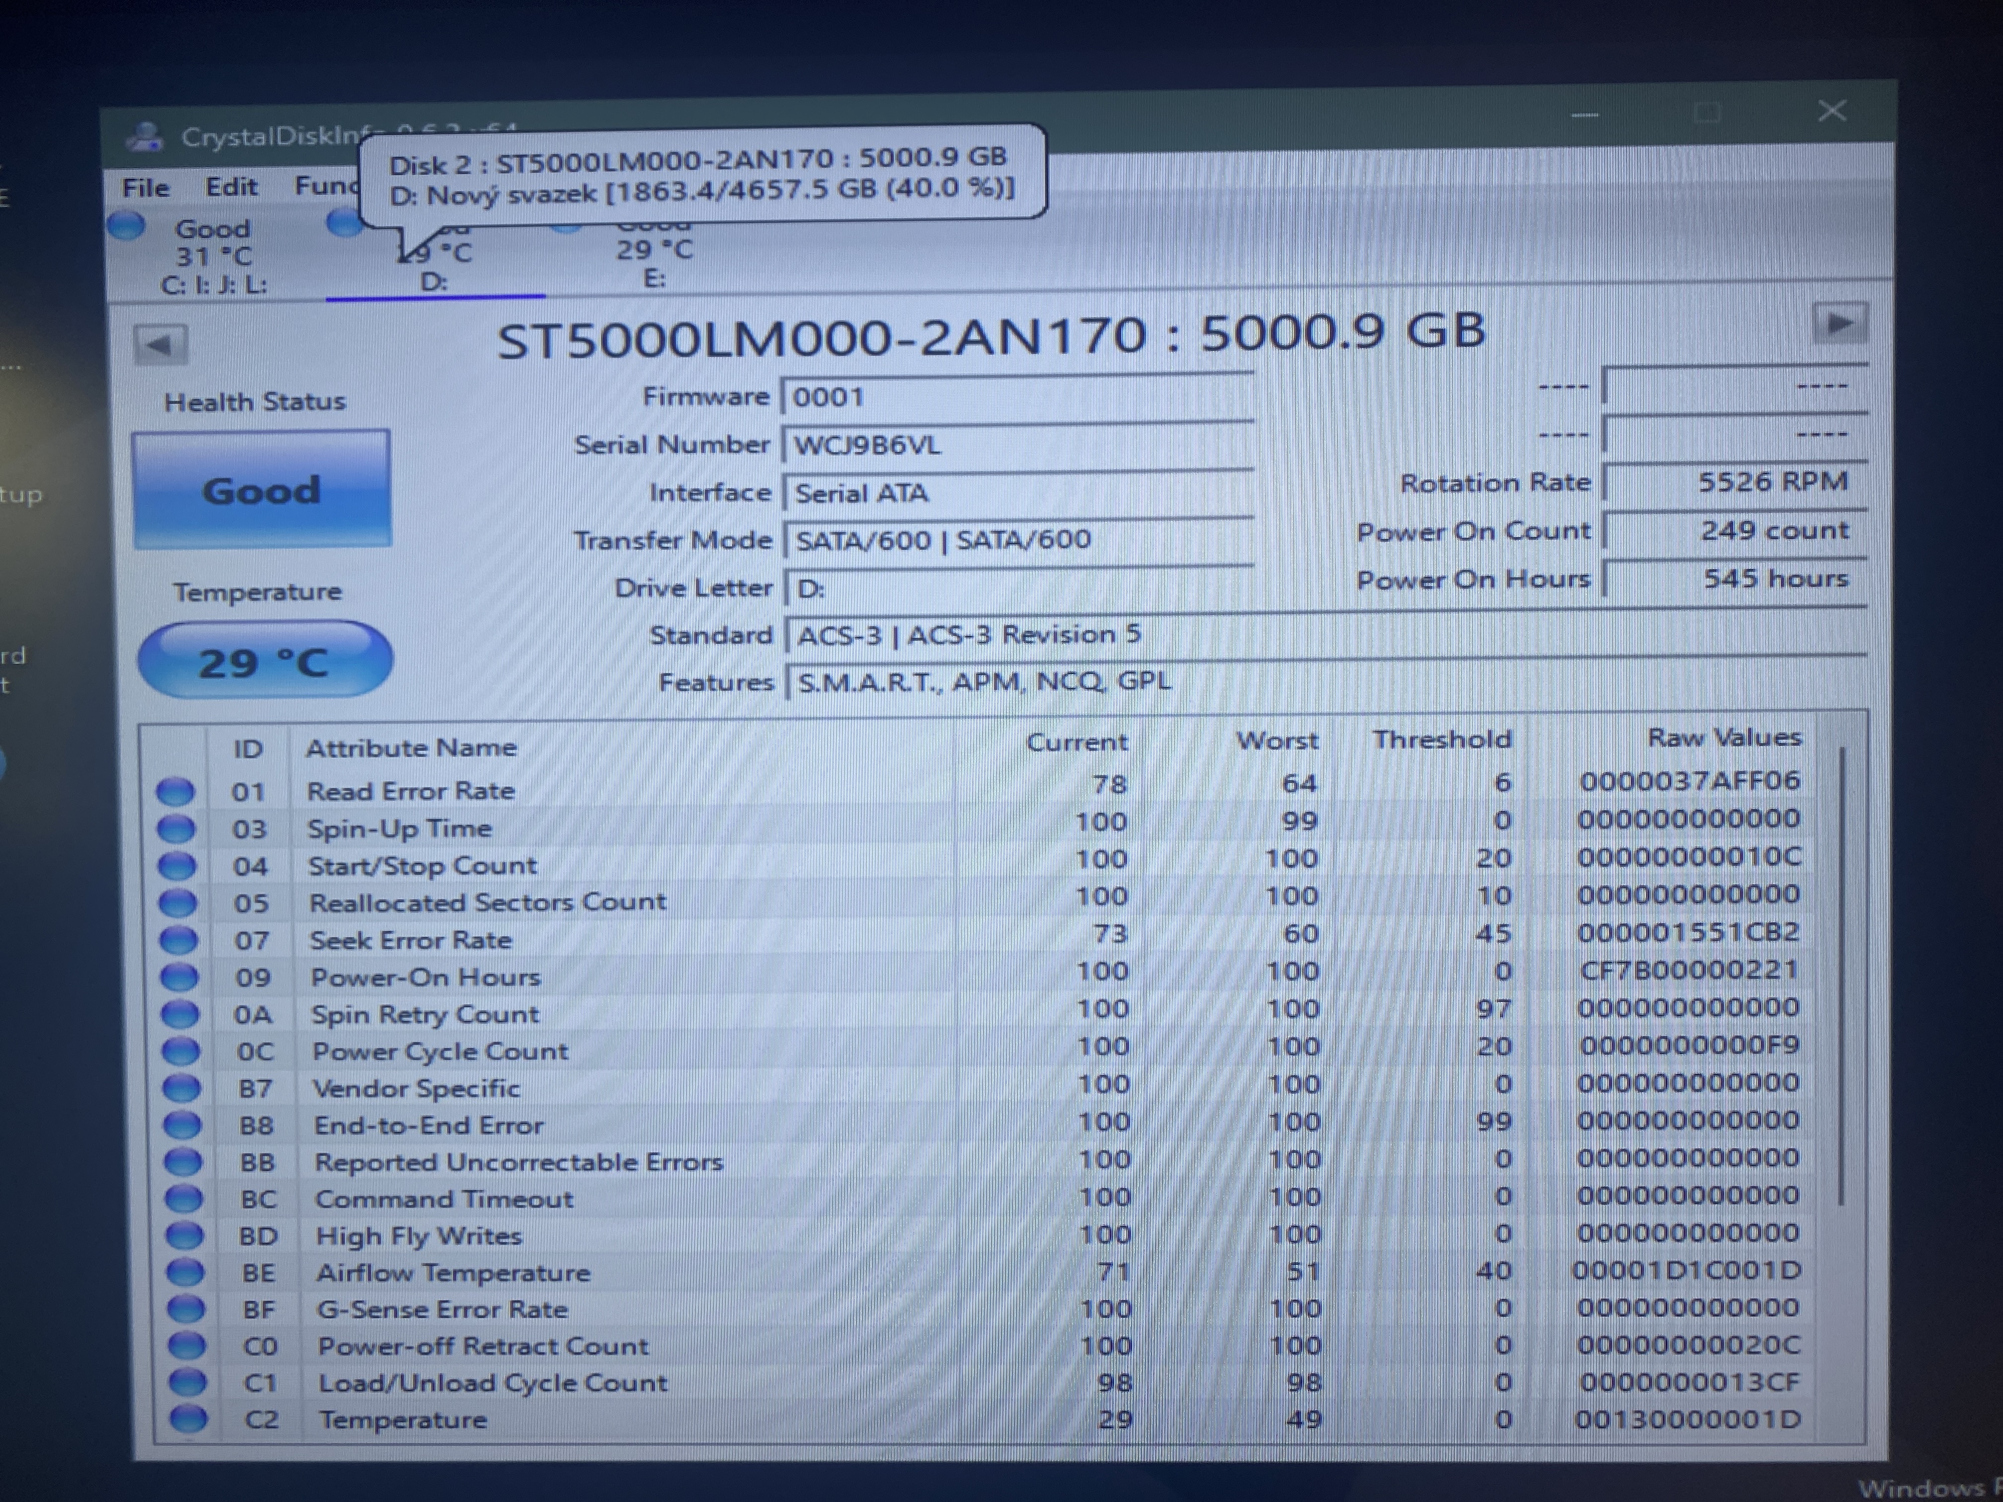Select the E: disk tab
Viewport: 2003px width, 1502px height.
(x=654, y=255)
